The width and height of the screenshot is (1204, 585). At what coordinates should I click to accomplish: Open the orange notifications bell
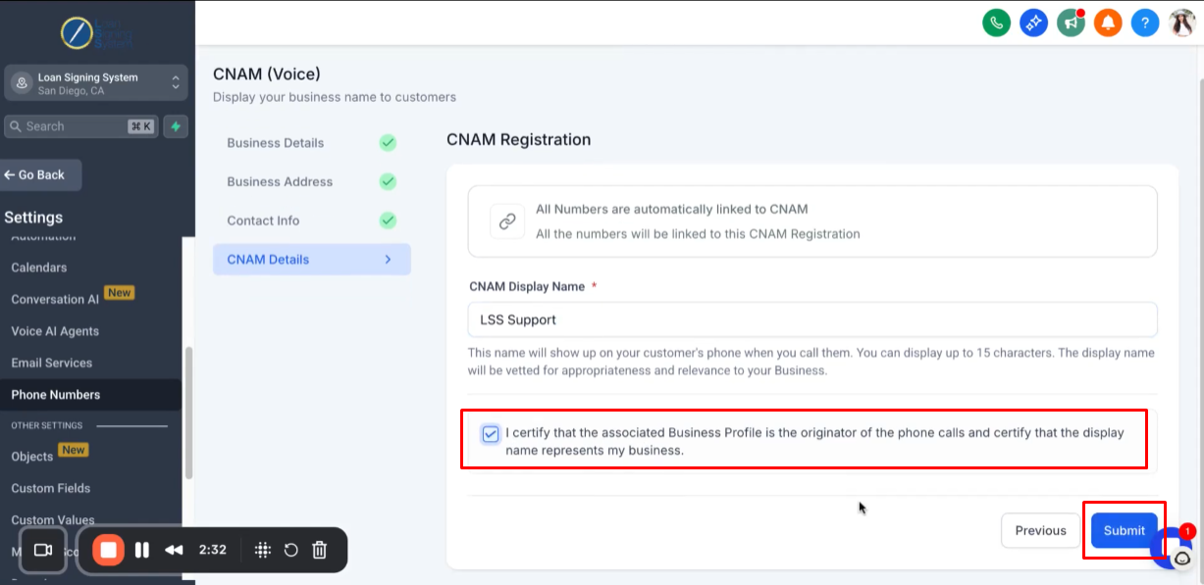(1108, 23)
